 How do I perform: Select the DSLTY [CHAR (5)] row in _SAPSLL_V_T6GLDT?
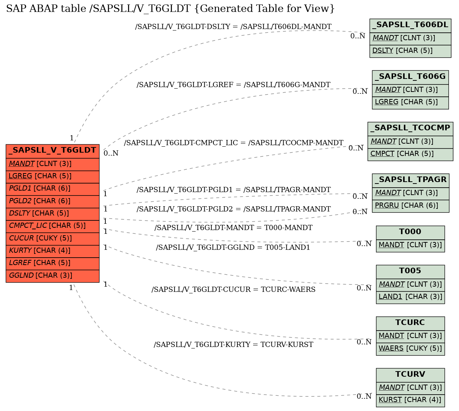52,214
